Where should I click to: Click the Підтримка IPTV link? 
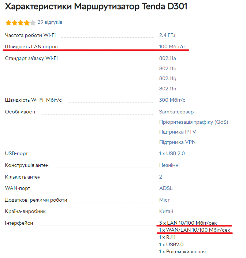click(x=178, y=132)
